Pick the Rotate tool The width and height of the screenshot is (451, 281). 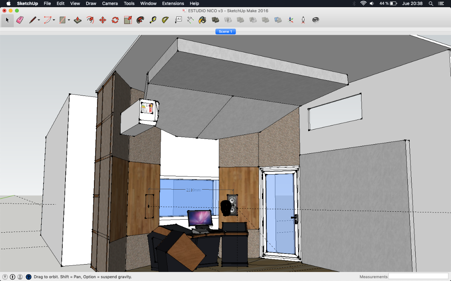(115, 20)
